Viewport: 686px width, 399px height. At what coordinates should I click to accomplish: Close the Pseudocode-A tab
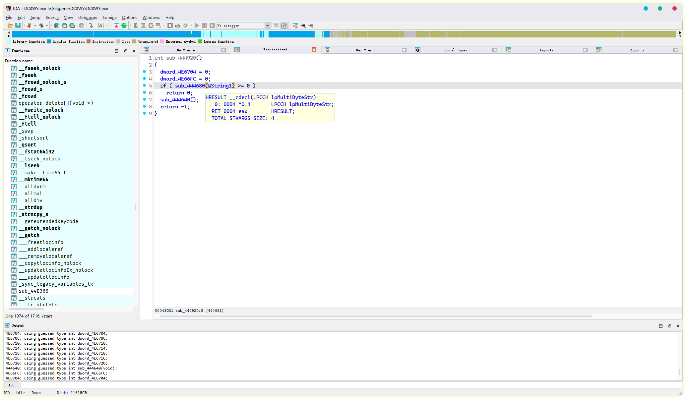pos(314,50)
